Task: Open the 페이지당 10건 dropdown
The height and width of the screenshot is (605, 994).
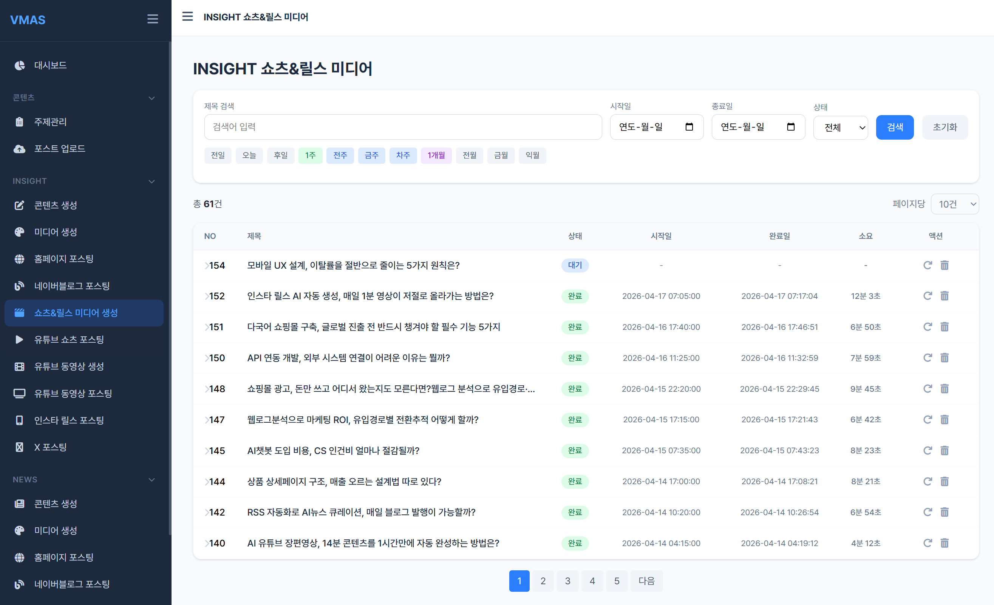Action: point(954,204)
